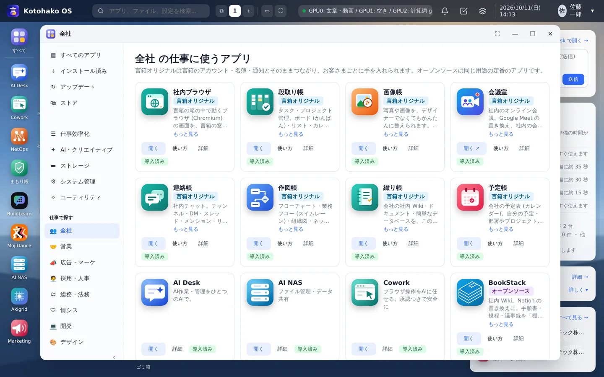The height and width of the screenshot is (377, 604).
Task: Open user menu dropdown arrow for 佐藤一郎
Action: pos(592,11)
